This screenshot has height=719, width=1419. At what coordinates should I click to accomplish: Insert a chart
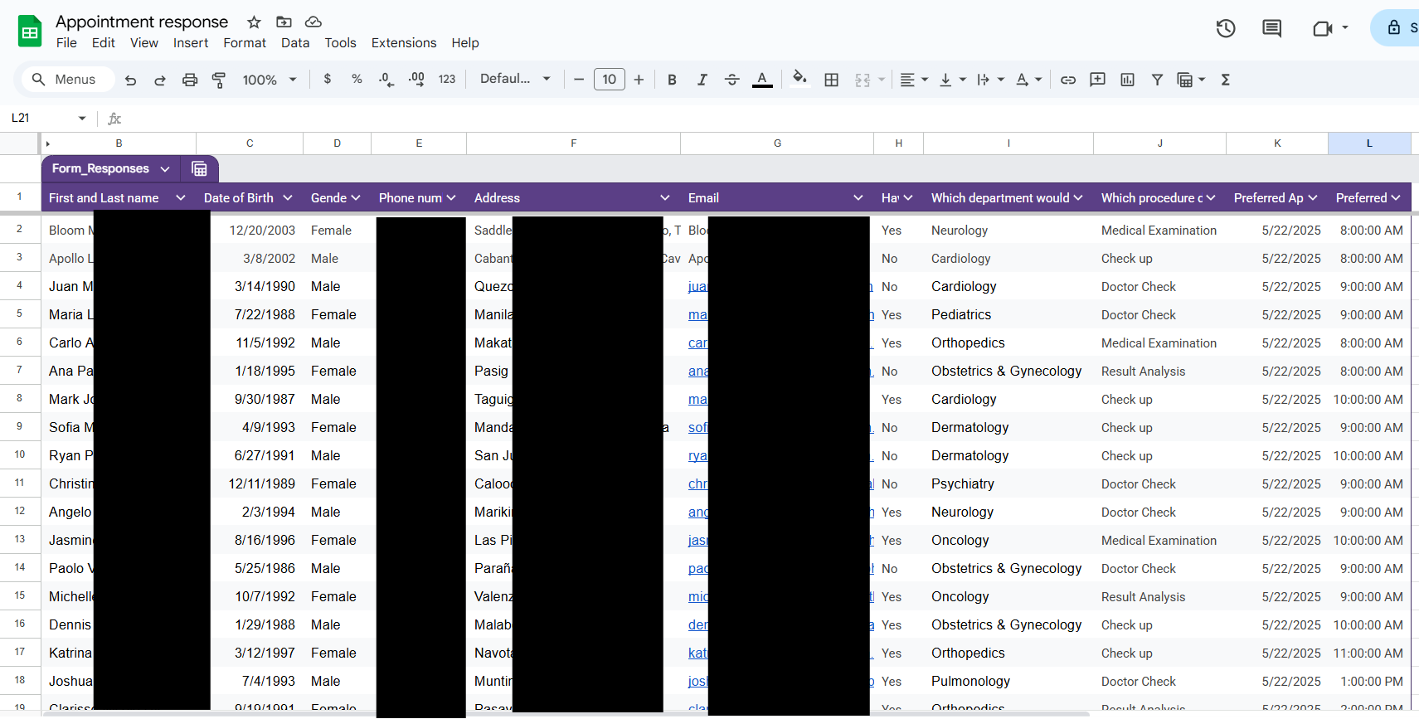click(x=1127, y=80)
